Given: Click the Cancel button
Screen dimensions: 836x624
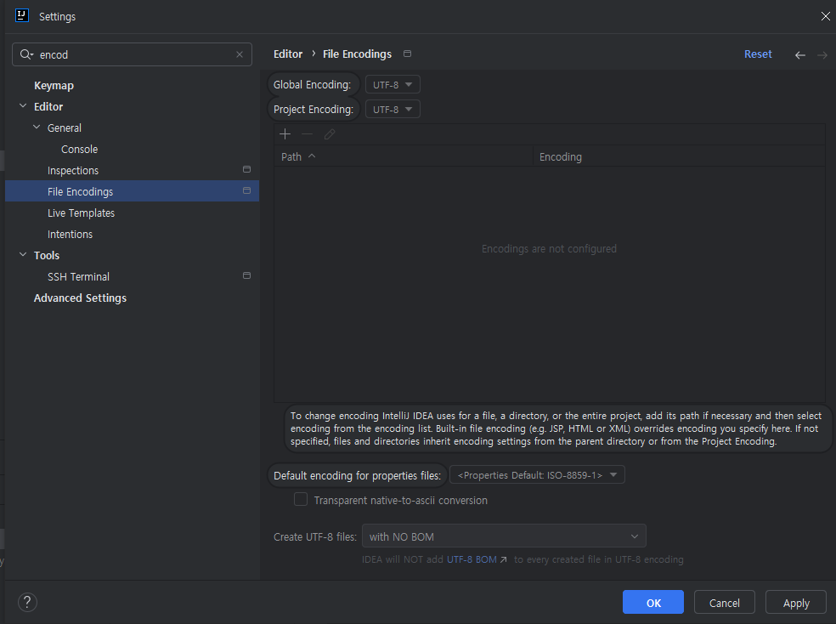Looking at the screenshot, I should [724, 602].
